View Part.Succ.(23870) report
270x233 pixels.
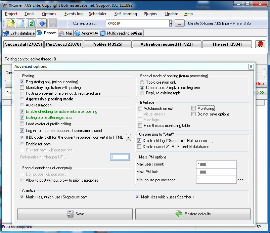click(63, 44)
